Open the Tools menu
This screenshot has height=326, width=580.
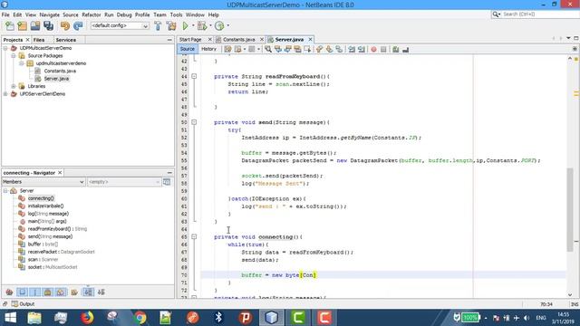click(176, 14)
